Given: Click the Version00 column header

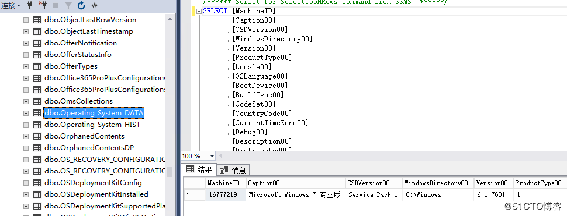Looking at the screenshot, I should click(x=493, y=183).
